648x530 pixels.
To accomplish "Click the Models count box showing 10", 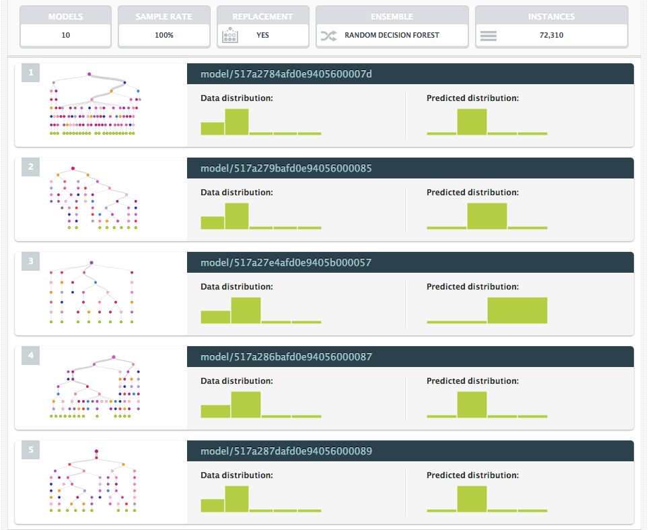I will click(x=65, y=35).
